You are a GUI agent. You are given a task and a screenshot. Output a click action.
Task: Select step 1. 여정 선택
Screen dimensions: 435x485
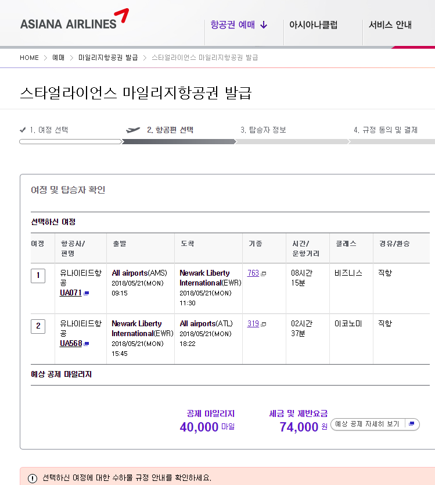tap(49, 130)
